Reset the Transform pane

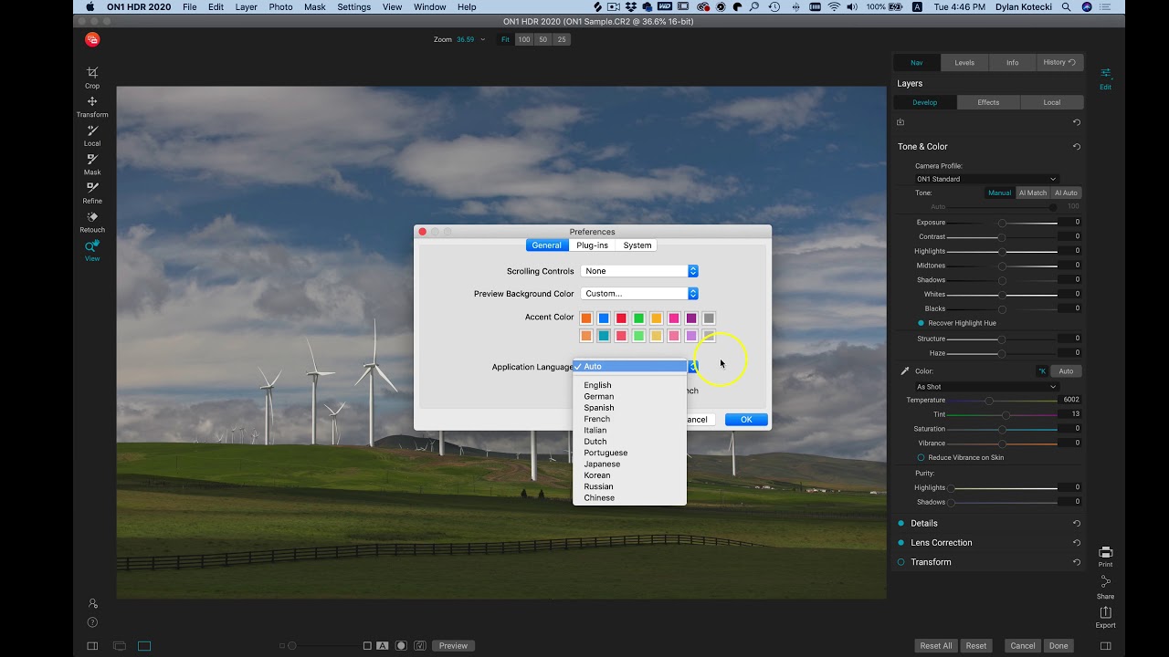point(1077,562)
